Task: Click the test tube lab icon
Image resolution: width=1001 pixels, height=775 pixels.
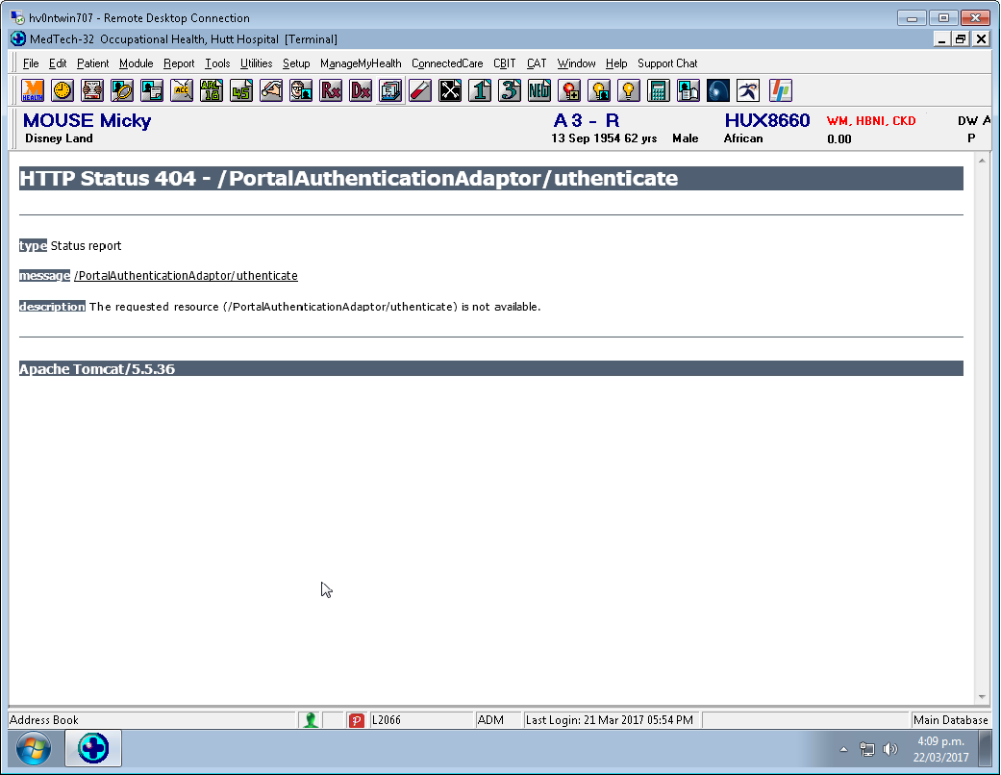Action: click(x=420, y=90)
